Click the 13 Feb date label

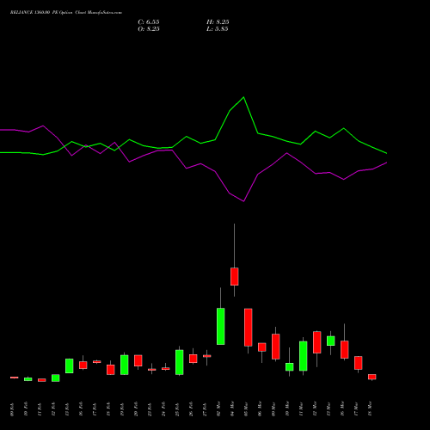pyautogui.click(x=67, y=409)
